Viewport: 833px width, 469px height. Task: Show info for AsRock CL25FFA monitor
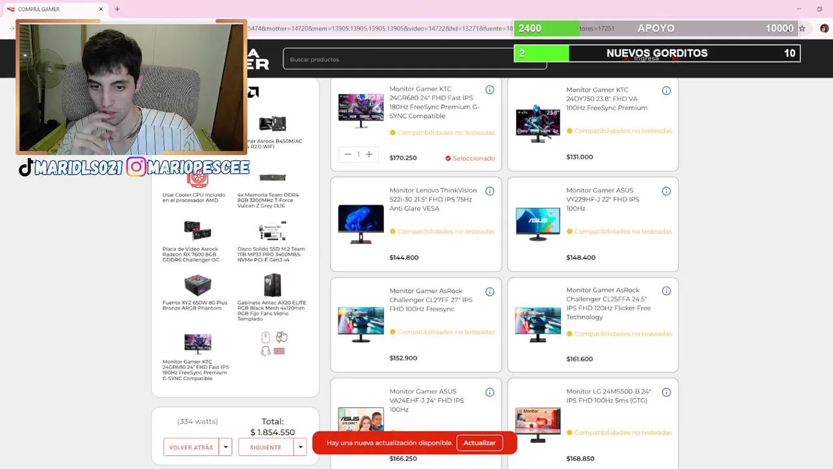click(666, 291)
